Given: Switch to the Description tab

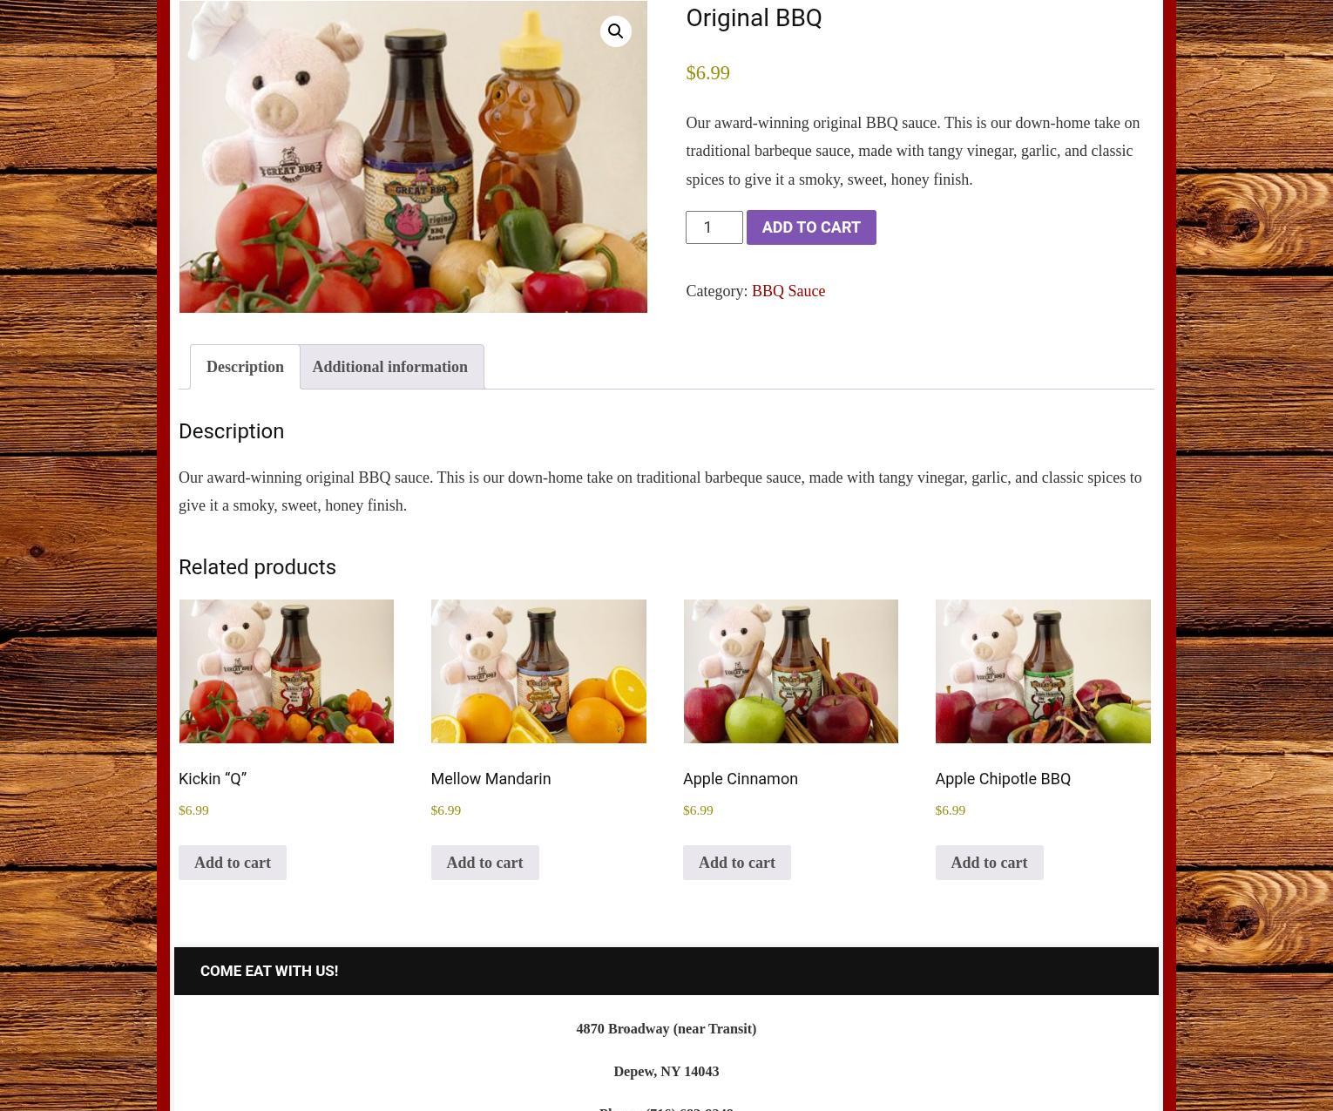Looking at the screenshot, I should pos(245,367).
